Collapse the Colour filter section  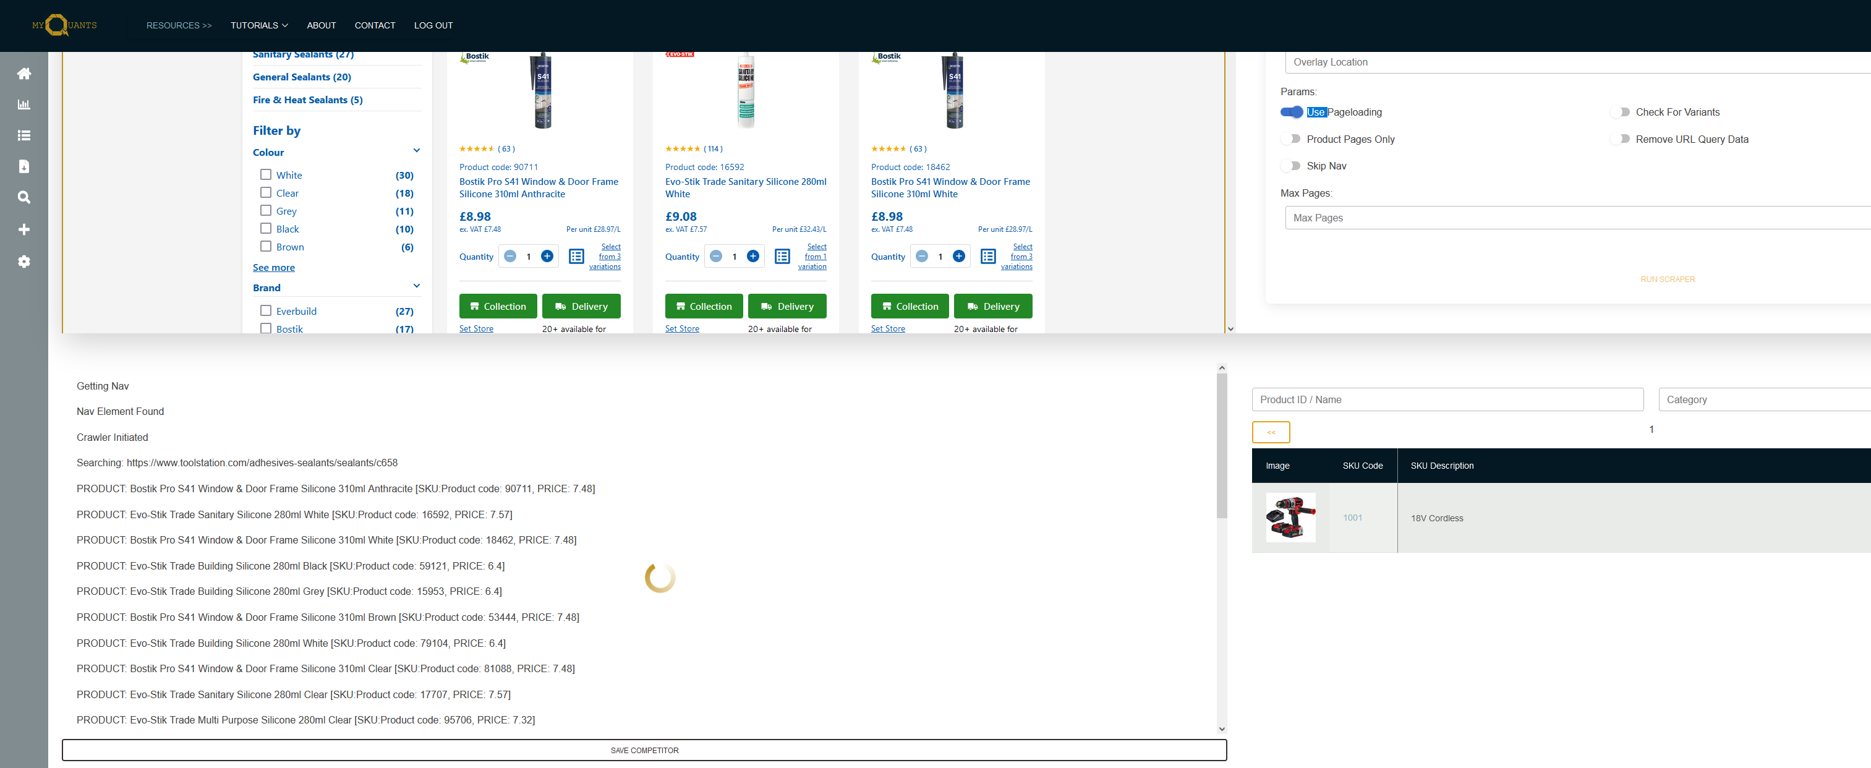point(417,151)
